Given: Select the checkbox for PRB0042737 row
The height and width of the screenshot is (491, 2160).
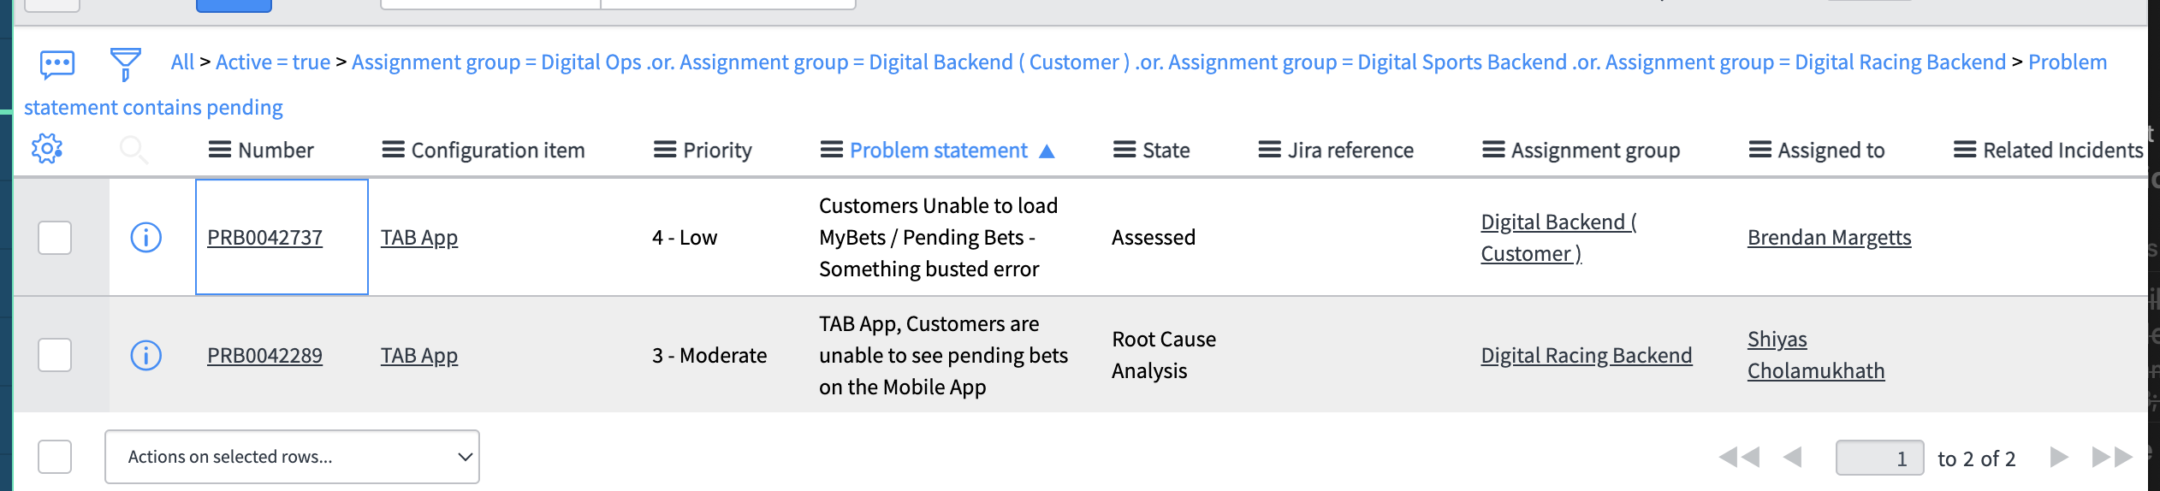Looking at the screenshot, I should click(x=55, y=237).
